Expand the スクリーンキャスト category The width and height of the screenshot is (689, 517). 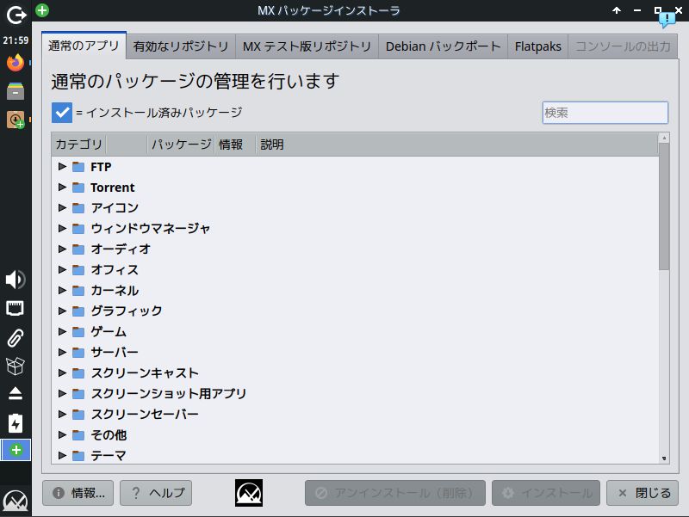62,372
